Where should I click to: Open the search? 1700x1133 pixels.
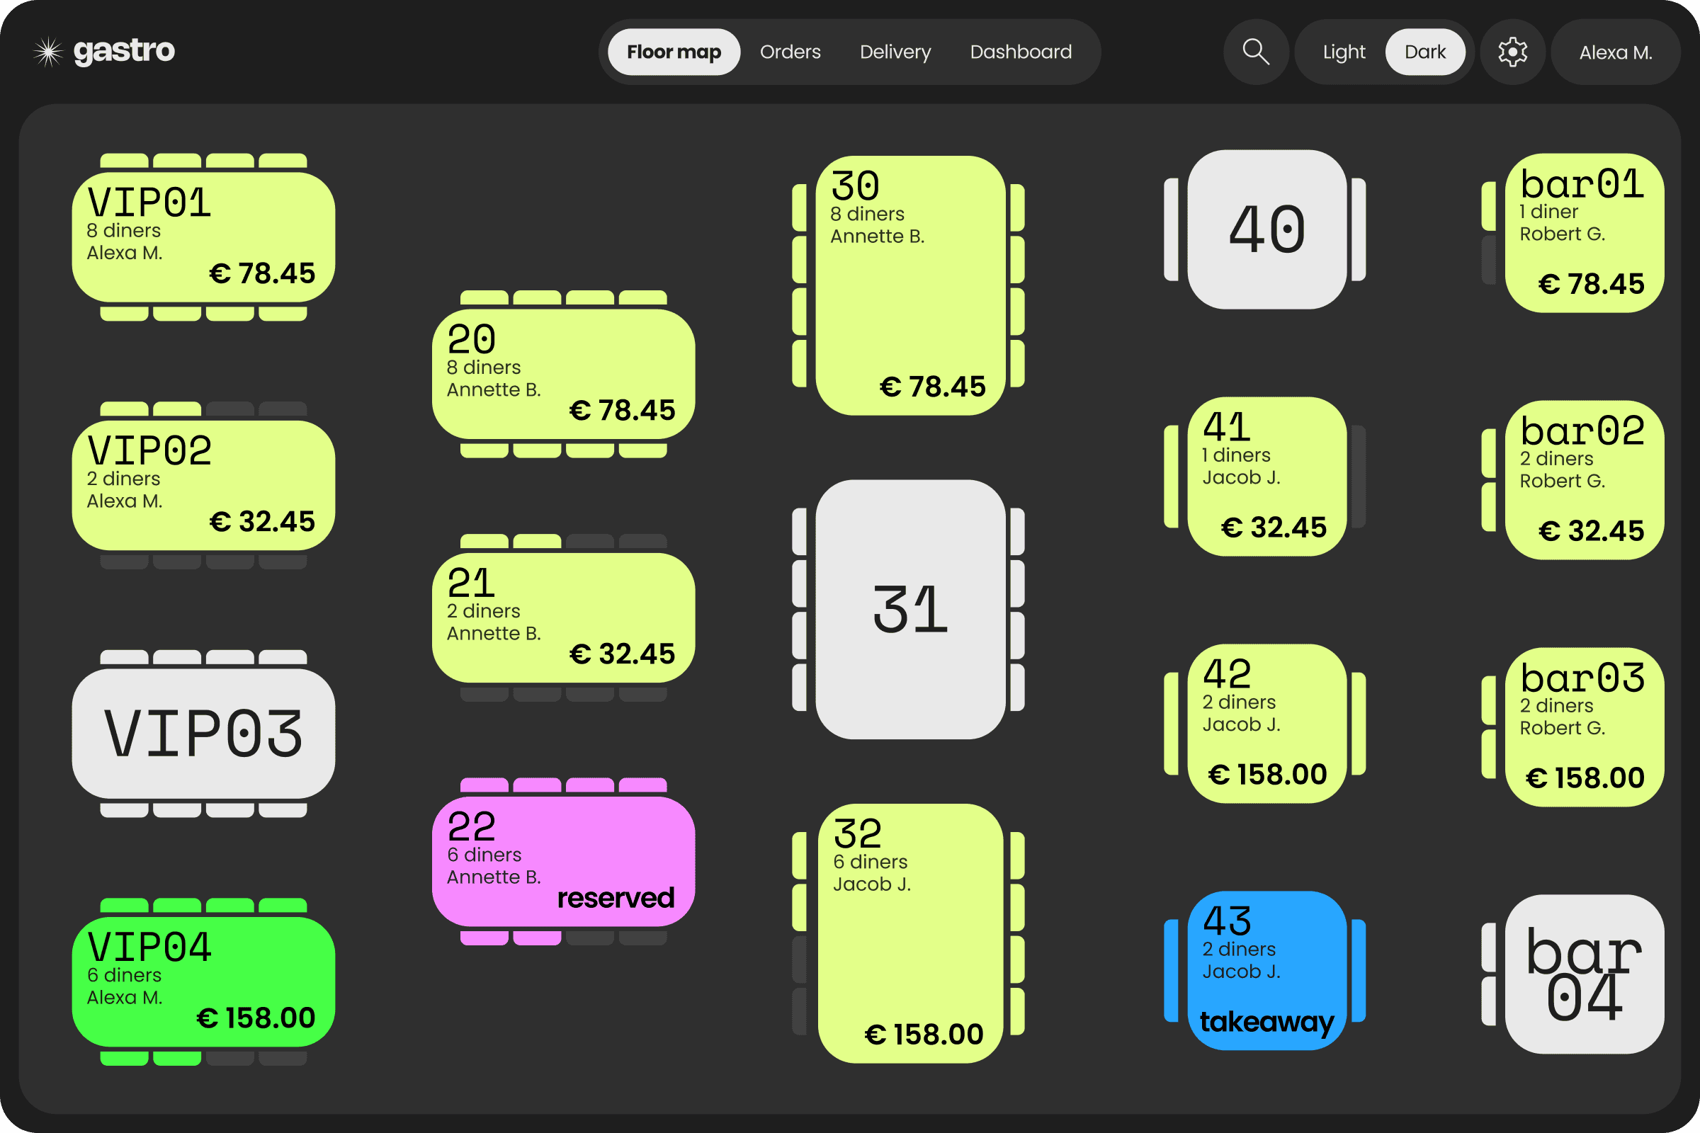(1255, 51)
